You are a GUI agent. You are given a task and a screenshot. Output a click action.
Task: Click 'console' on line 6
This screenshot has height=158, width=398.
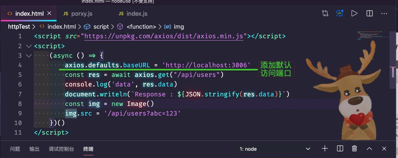[x=79, y=85]
